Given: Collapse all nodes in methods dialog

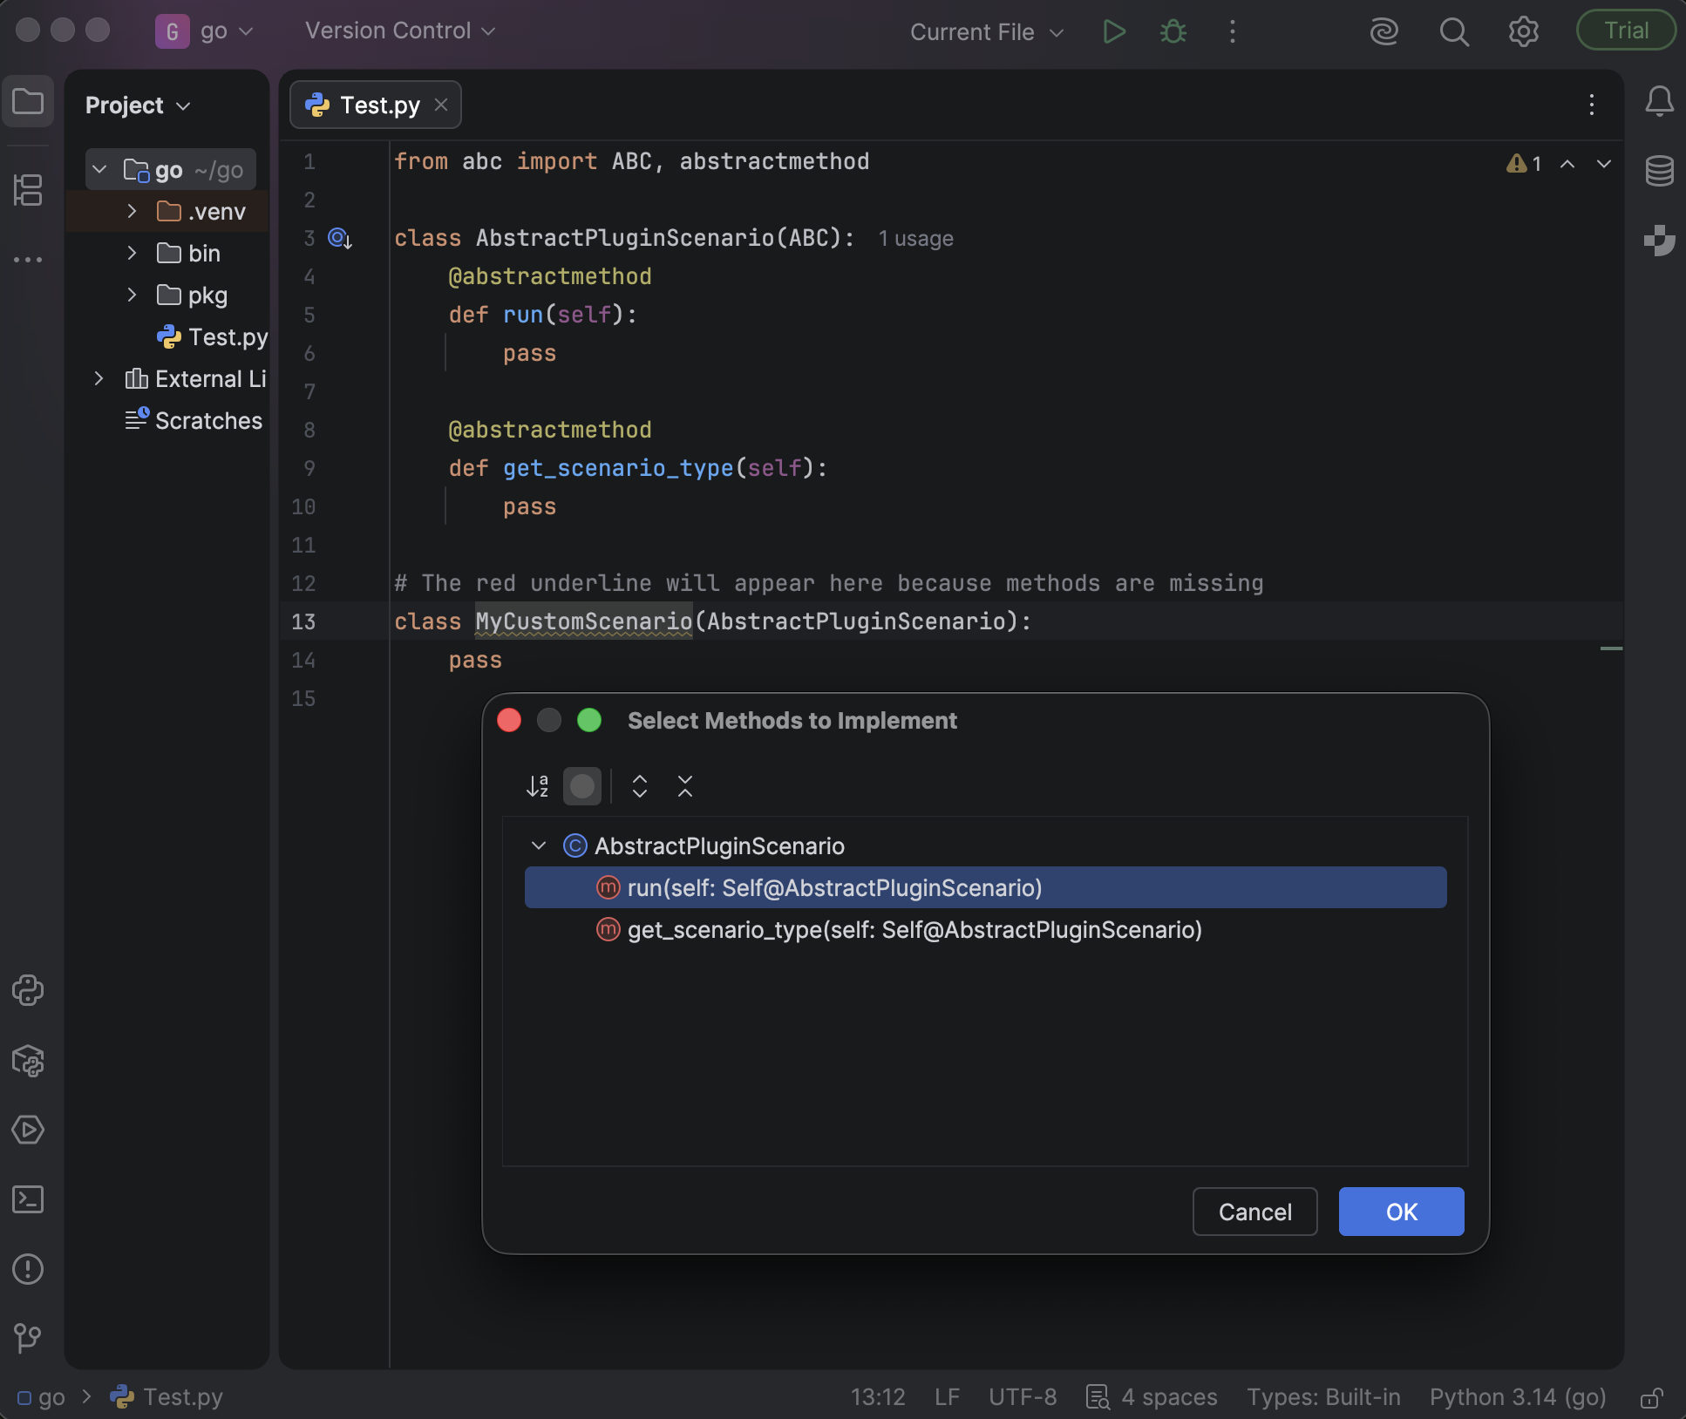Looking at the screenshot, I should [685, 786].
